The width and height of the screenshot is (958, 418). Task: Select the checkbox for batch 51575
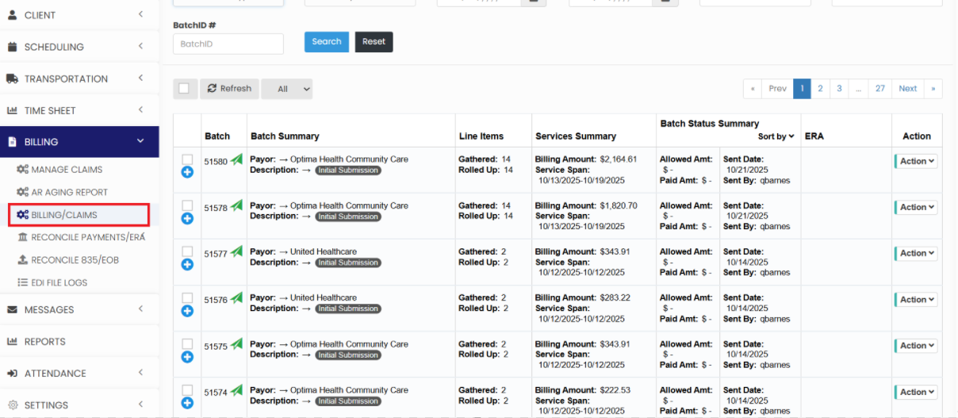click(x=187, y=343)
